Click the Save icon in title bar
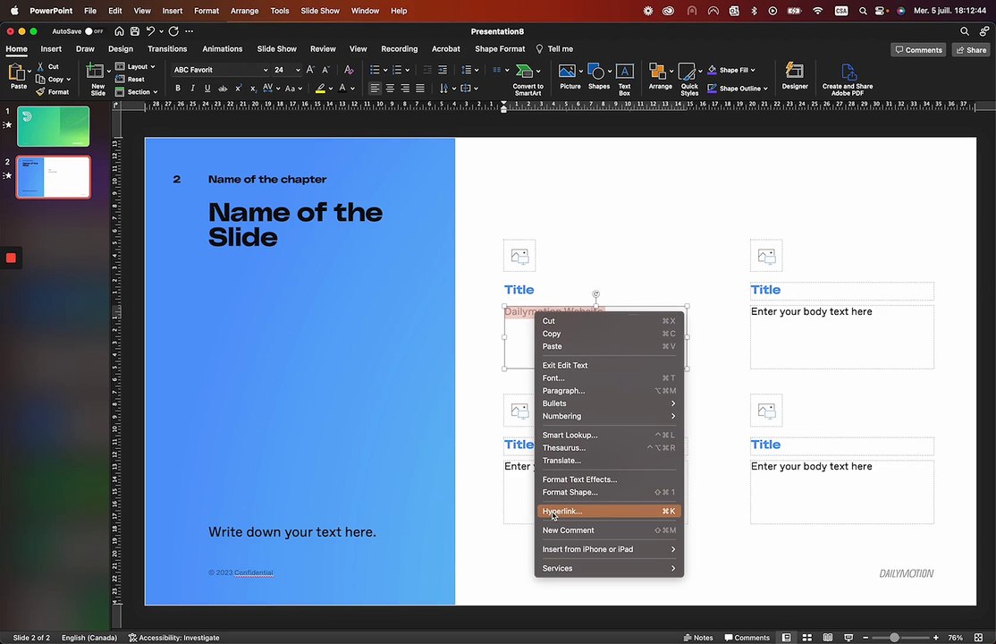The height and width of the screenshot is (644, 996). 135,31
